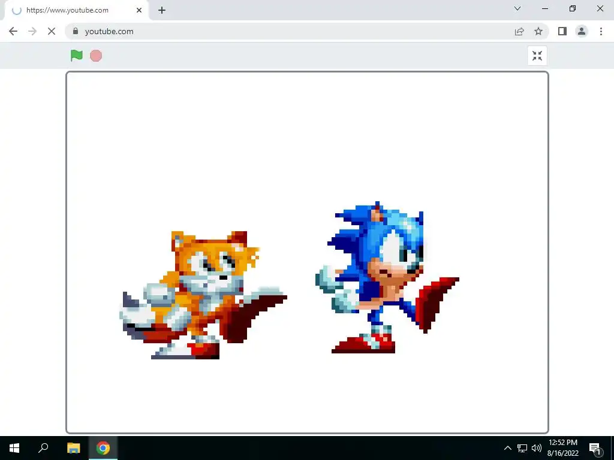Open network settings from tray
The height and width of the screenshot is (460, 614).
(x=522, y=448)
